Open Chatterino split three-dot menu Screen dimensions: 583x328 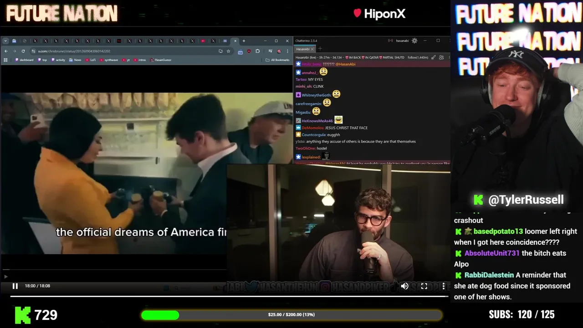pos(449,57)
